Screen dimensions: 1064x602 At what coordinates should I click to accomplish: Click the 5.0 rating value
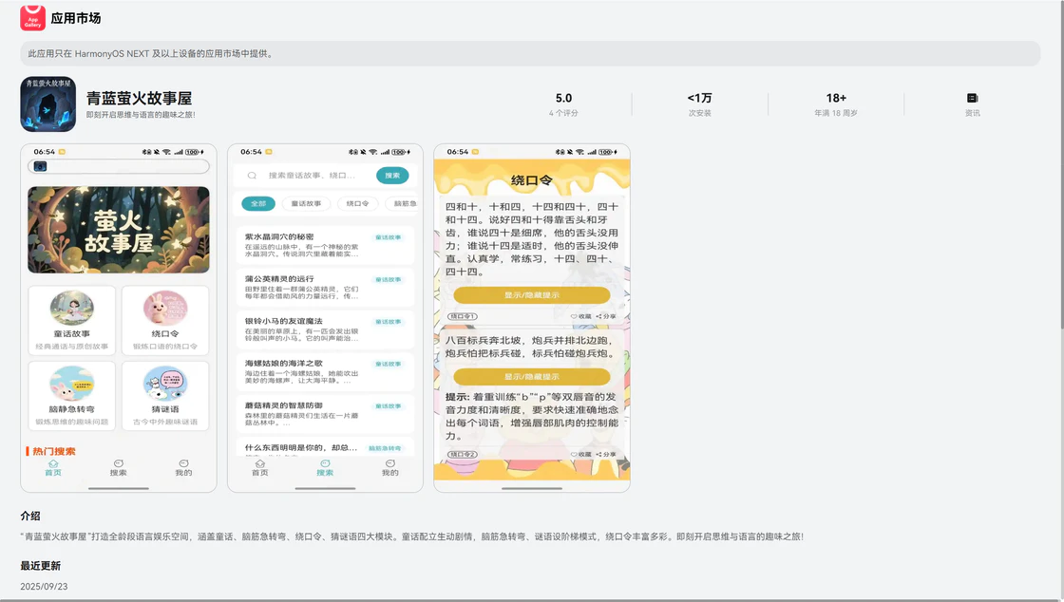pyautogui.click(x=563, y=99)
